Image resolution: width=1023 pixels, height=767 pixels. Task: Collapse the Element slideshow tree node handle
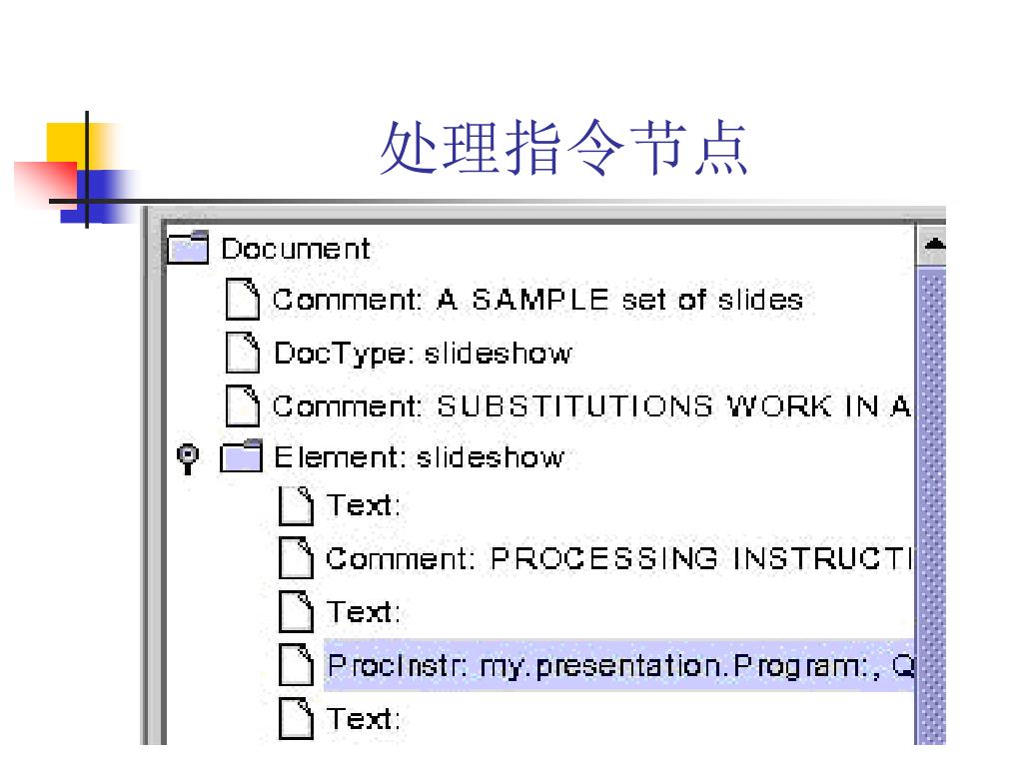click(187, 457)
